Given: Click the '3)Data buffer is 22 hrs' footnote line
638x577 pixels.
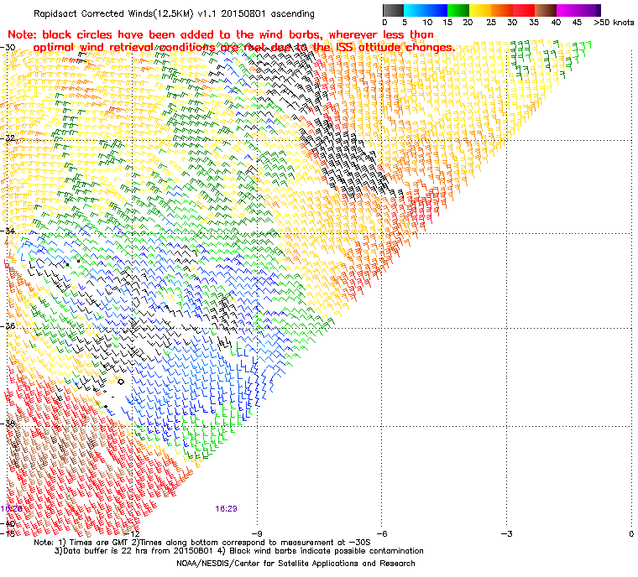Looking at the screenshot, I should pos(239,551).
